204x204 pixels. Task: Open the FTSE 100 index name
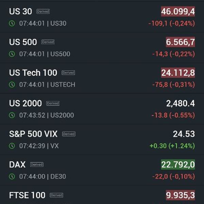tap(27, 195)
